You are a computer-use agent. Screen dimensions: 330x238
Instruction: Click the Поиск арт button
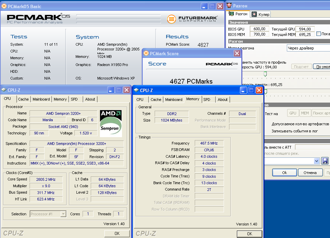321,113
